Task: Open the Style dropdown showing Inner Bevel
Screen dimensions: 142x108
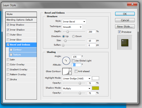Action: tap(74, 22)
